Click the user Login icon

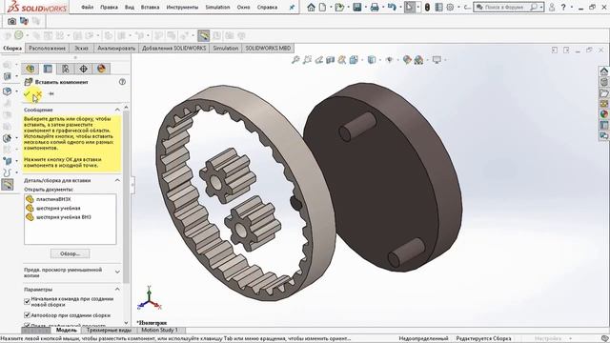(552, 7)
